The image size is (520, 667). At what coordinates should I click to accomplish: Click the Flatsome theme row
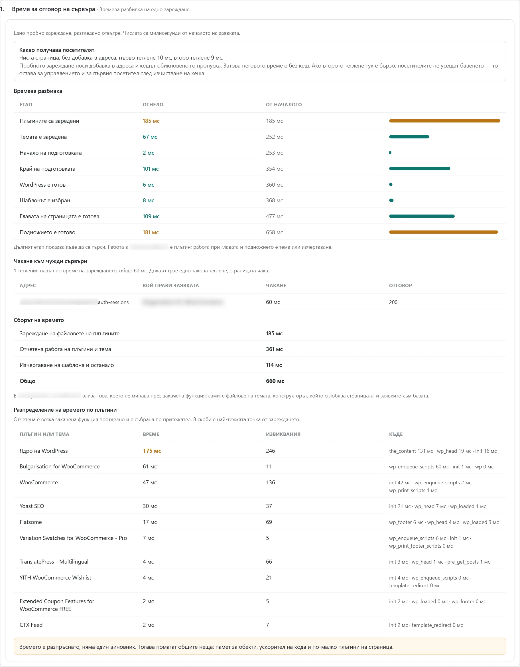260,522
